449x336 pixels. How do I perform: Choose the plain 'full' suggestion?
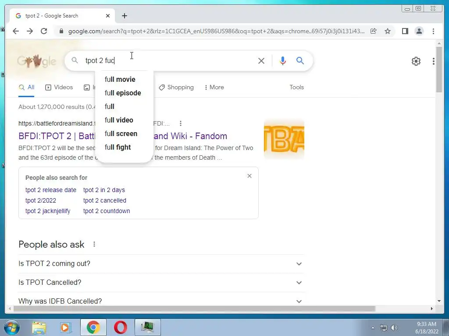pos(110,107)
